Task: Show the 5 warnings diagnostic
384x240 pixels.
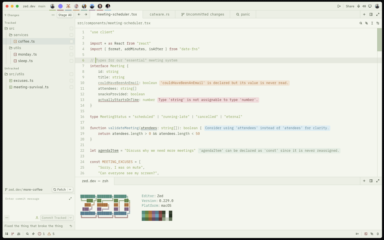Action: pos(51,234)
